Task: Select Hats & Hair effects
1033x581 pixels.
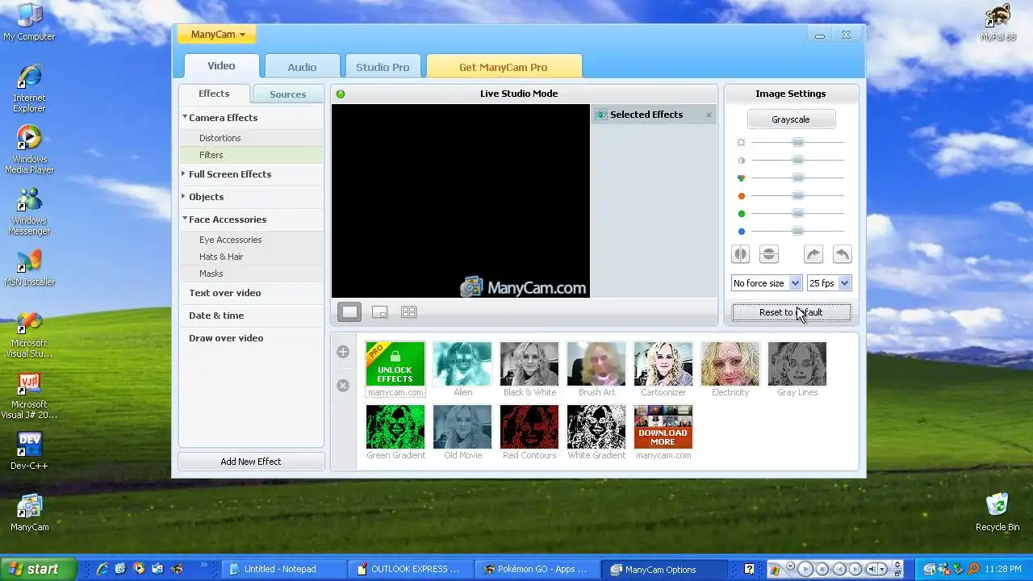Action: click(251, 257)
